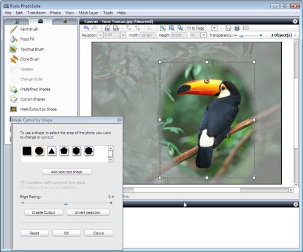Open the Mask Layer menu
Viewport: 303px width, 252px height.
[x=88, y=13]
